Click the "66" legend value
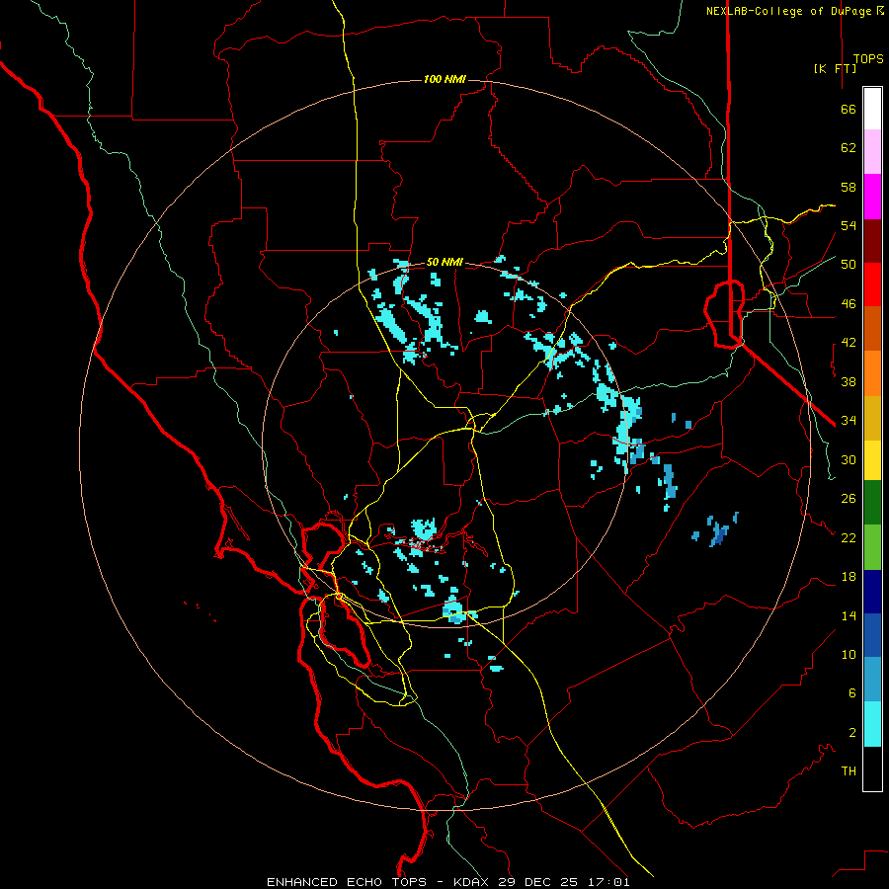 tap(849, 109)
